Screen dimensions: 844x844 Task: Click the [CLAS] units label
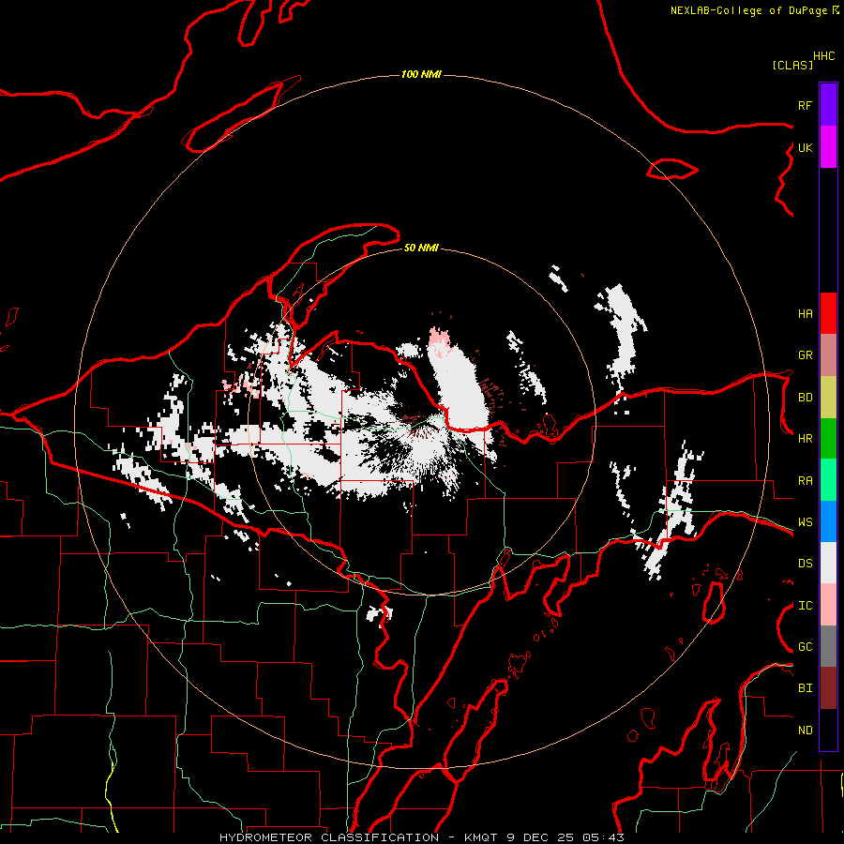[x=792, y=65]
